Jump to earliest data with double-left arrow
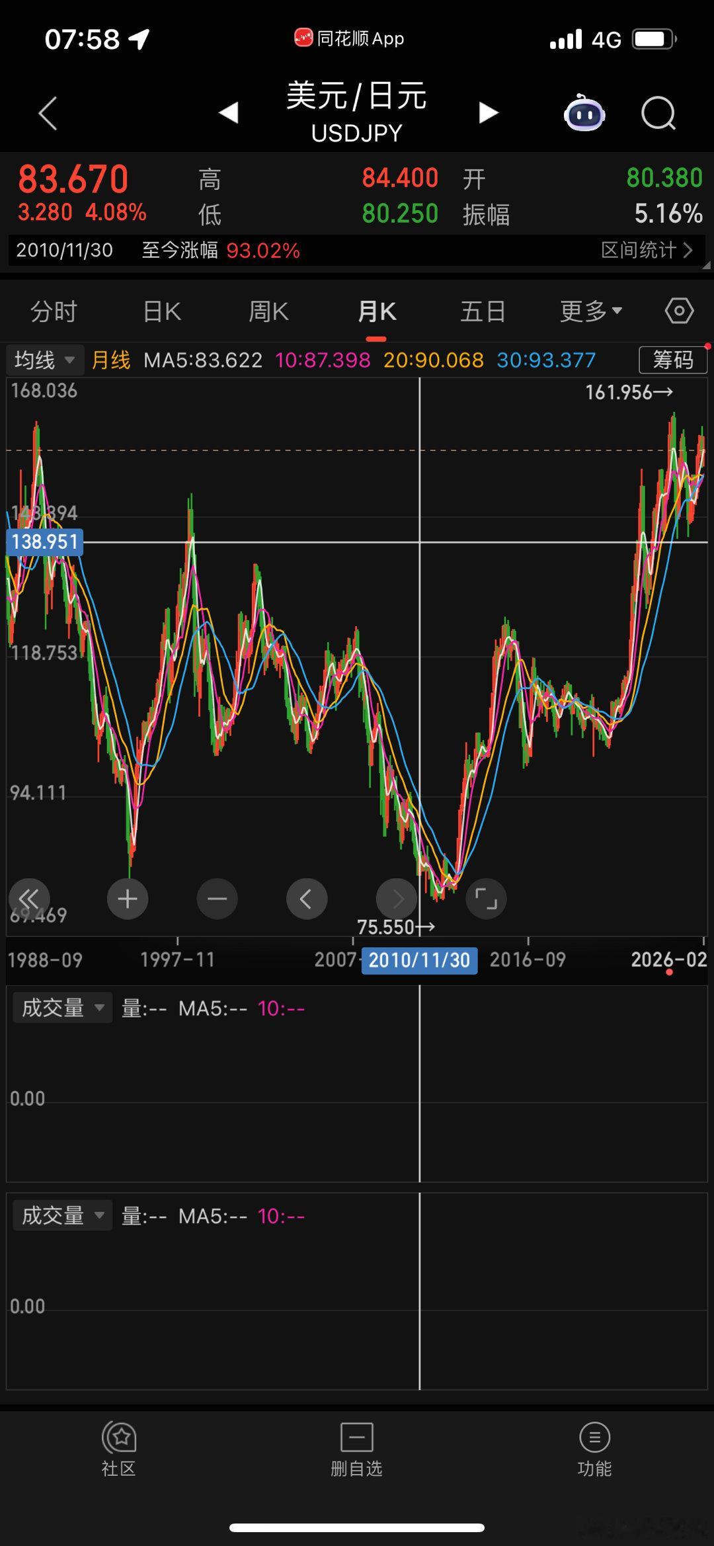Viewport: 714px width, 1546px height. (x=29, y=898)
